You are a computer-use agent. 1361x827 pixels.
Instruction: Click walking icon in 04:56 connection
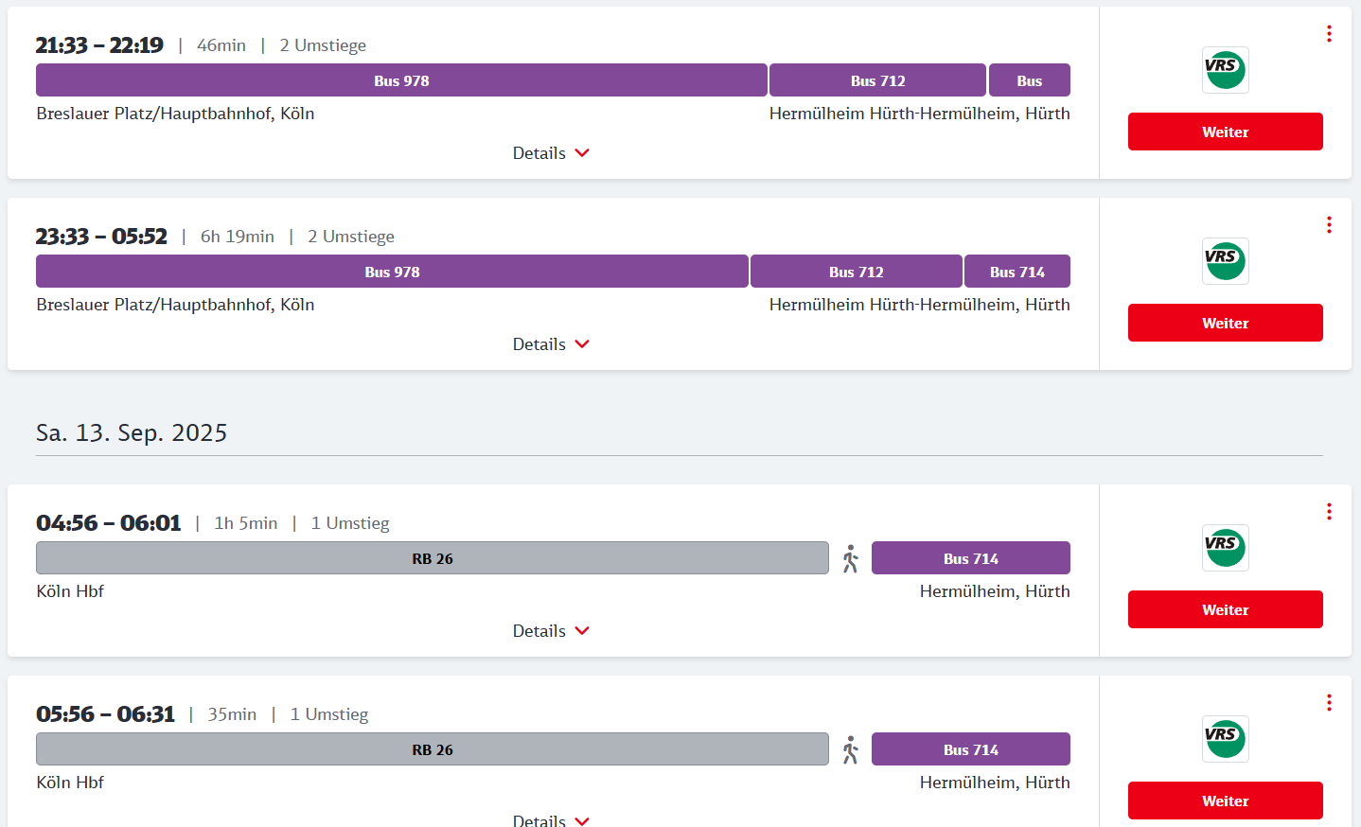click(x=850, y=559)
